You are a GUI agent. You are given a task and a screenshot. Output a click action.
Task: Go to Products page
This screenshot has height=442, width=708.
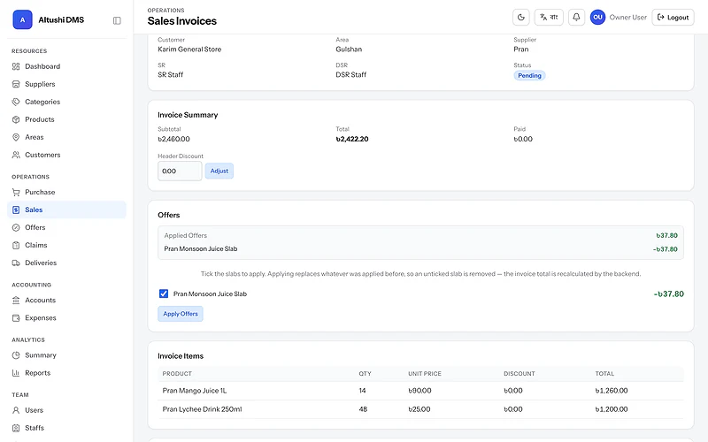(x=66, y=119)
